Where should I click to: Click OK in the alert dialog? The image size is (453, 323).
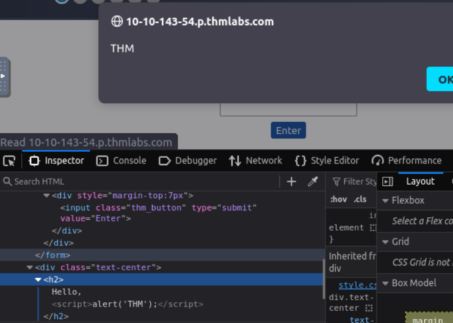pyautogui.click(x=440, y=79)
